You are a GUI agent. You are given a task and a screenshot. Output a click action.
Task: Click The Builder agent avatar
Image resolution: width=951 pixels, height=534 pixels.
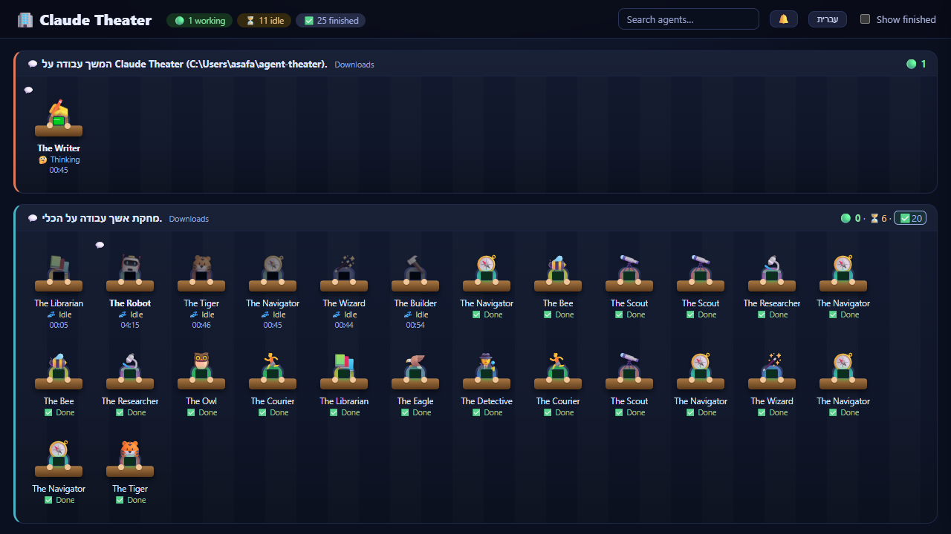(415, 274)
